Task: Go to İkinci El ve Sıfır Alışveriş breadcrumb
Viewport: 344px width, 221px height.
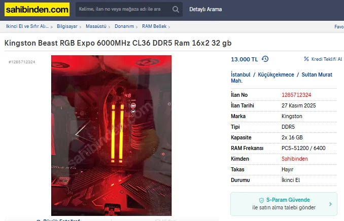Action: point(27,26)
